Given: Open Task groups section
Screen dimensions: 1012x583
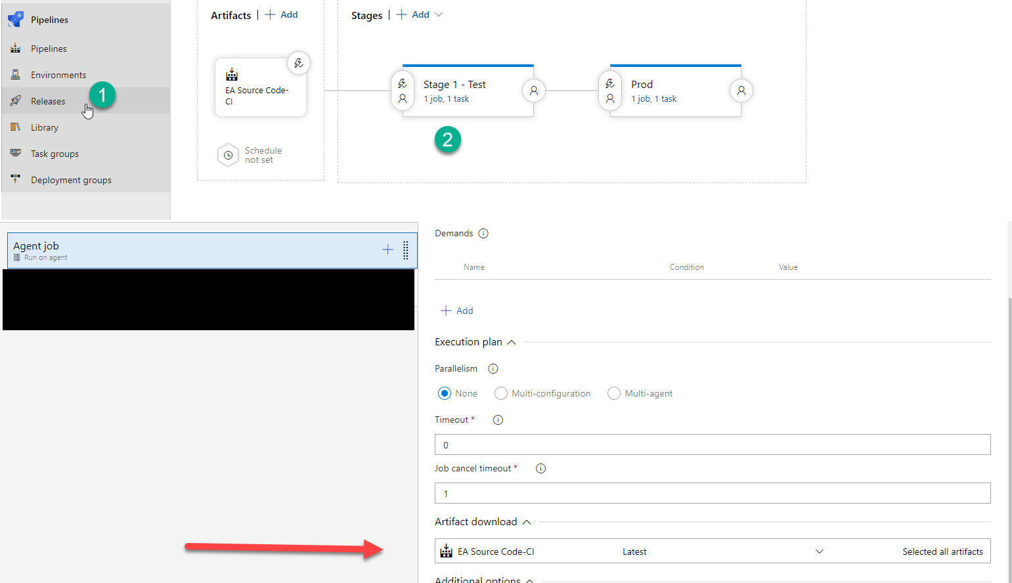Looking at the screenshot, I should 55,154.
